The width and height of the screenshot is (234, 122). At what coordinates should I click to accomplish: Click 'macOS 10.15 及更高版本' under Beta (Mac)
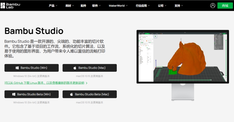pos(89,102)
